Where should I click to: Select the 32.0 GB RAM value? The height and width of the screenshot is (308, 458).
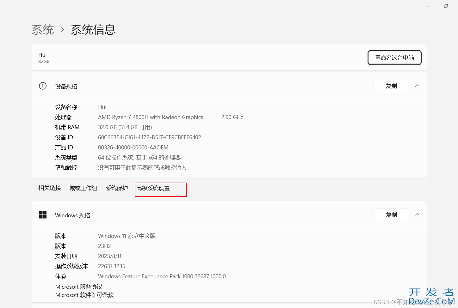pos(125,127)
